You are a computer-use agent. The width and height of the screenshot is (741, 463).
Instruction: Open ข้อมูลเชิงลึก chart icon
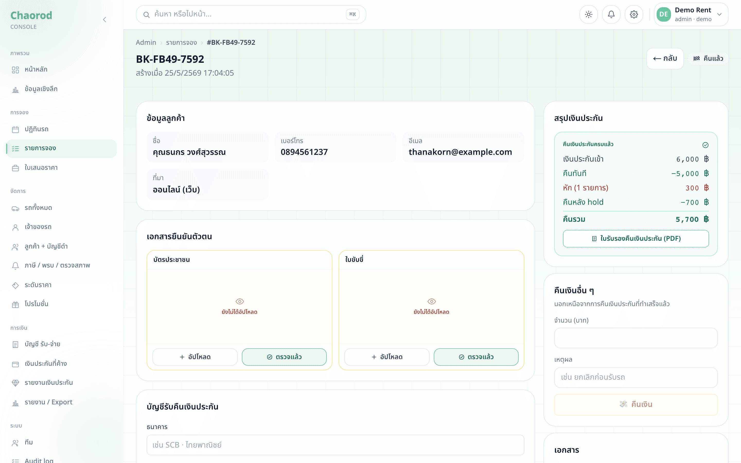[15, 90]
